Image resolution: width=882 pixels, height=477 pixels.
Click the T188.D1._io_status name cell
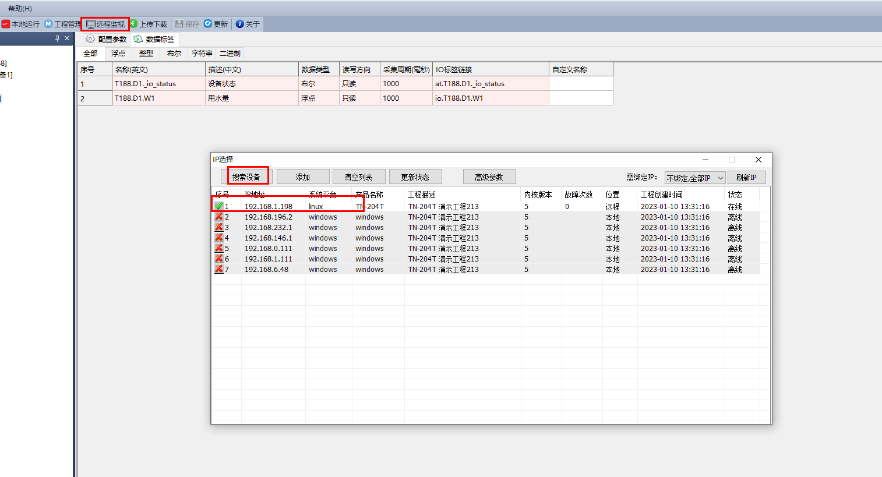pyautogui.click(x=158, y=83)
